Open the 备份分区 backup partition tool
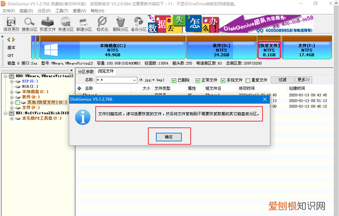The width and height of the screenshot is (339, 216). click(x=139, y=24)
